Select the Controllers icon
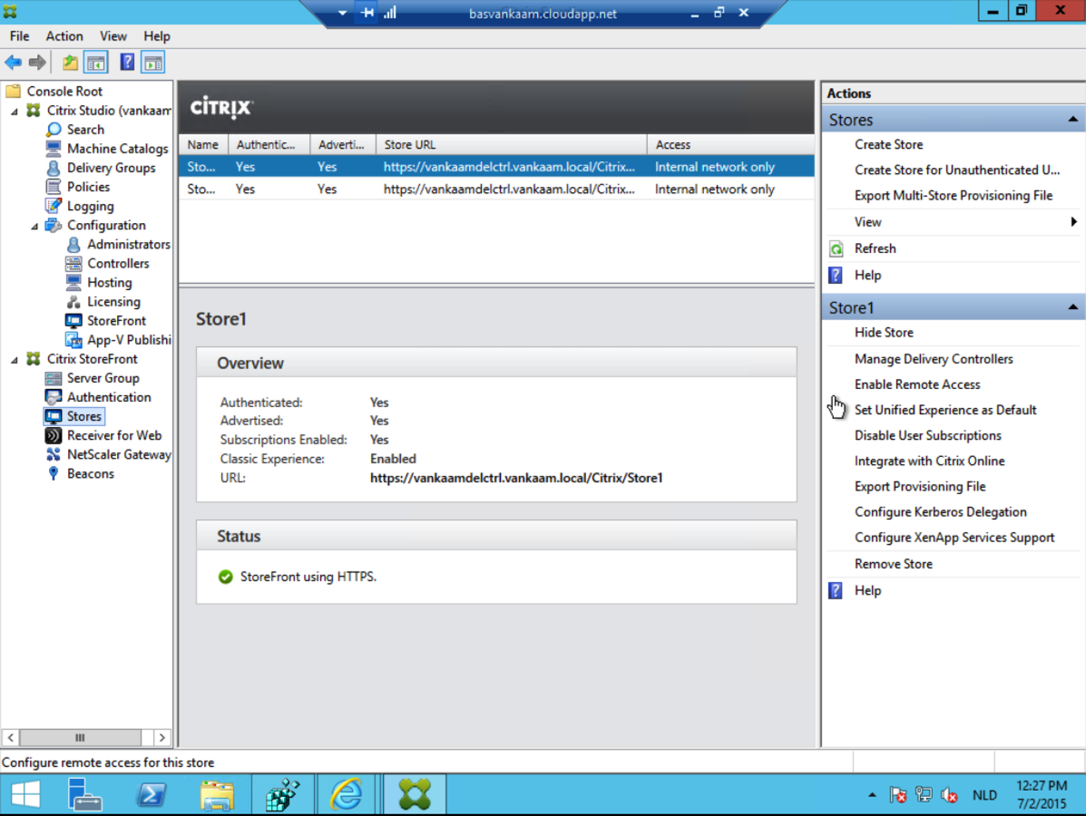This screenshot has width=1086, height=816. (x=73, y=263)
